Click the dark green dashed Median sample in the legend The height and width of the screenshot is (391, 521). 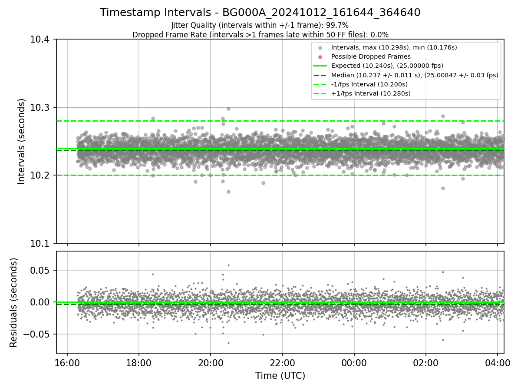[x=320, y=75]
